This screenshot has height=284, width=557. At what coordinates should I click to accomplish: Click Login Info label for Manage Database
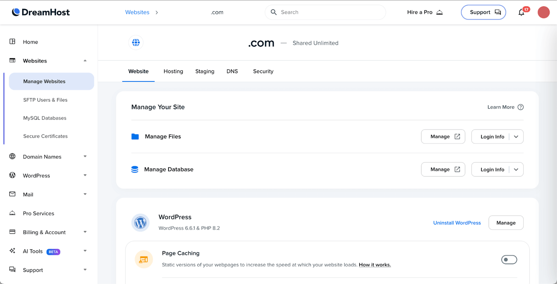(492, 169)
